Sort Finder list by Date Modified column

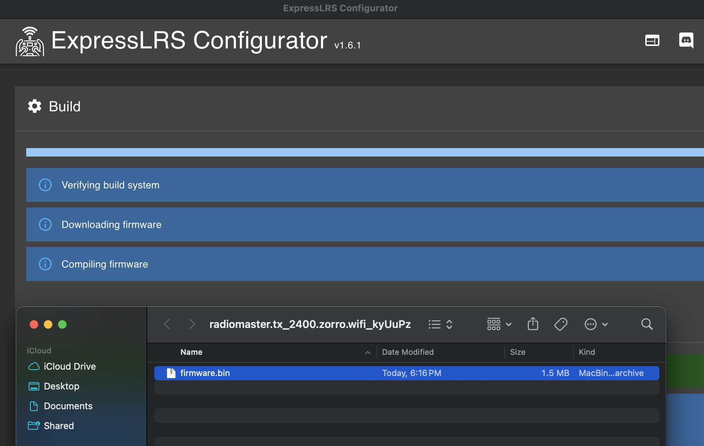click(408, 352)
